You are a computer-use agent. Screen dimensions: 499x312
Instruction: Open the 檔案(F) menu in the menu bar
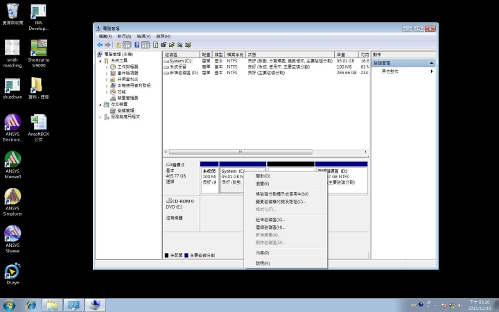[x=105, y=36]
